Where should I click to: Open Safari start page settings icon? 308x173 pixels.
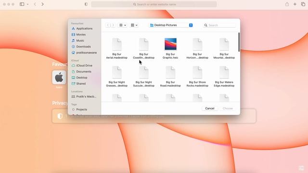(x=301, y=168)
